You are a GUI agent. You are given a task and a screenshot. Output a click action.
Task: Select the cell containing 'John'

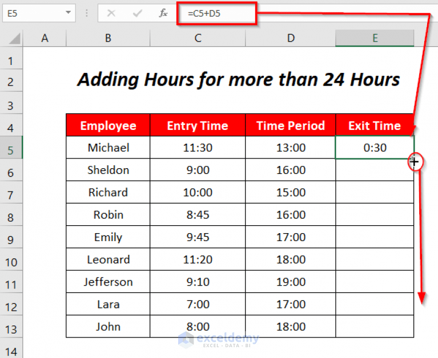108,327
